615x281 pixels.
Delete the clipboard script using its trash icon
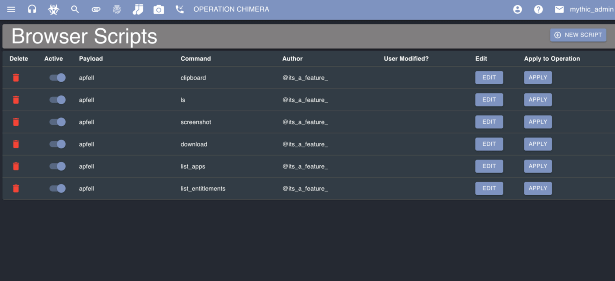click(x=16, y=78)
